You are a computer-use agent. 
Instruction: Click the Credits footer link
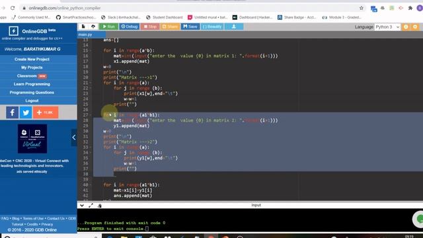[32, 224]
